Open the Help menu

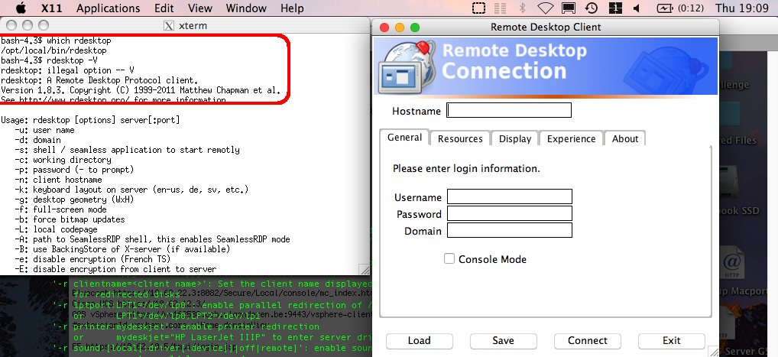point(292,8)
